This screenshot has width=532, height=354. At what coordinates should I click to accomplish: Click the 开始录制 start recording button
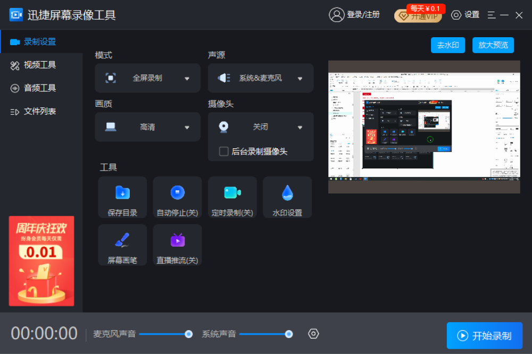click(x=485, y=335)
